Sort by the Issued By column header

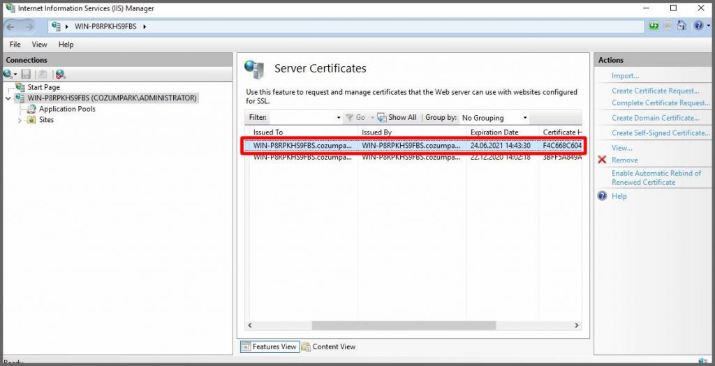(x=412, y=132)
